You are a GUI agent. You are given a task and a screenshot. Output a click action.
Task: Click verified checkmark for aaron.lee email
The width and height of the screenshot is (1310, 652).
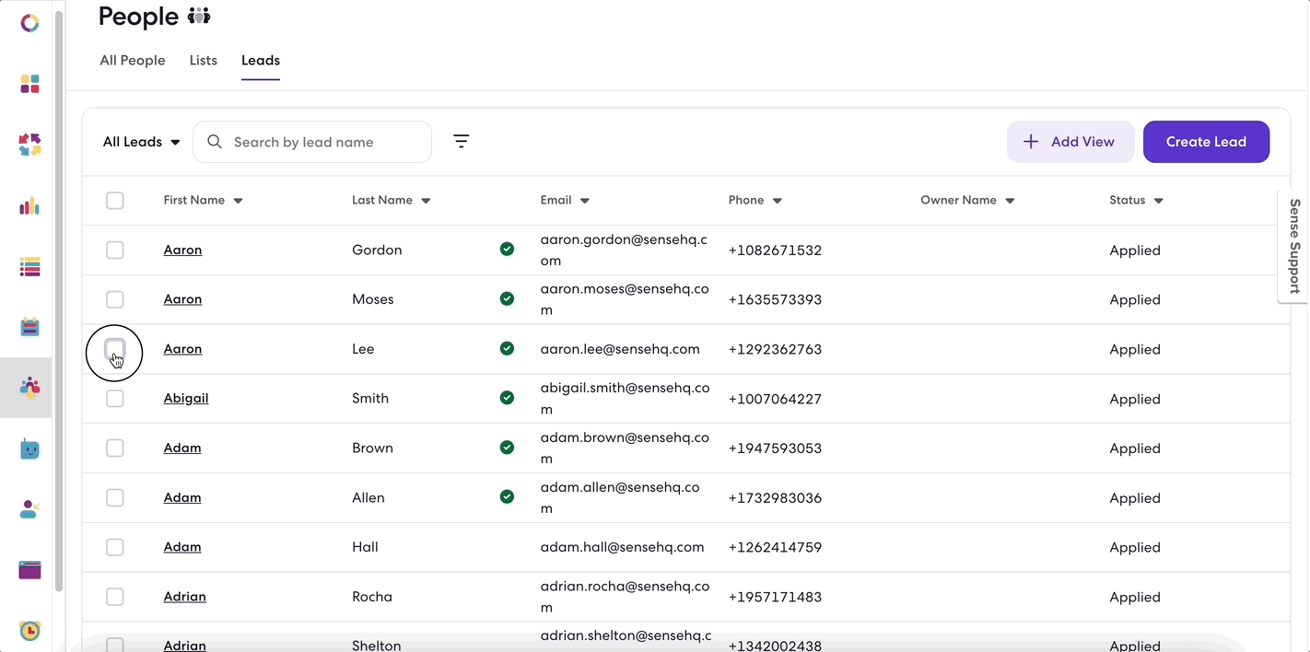pyautogui.click(x=507, y=349)
